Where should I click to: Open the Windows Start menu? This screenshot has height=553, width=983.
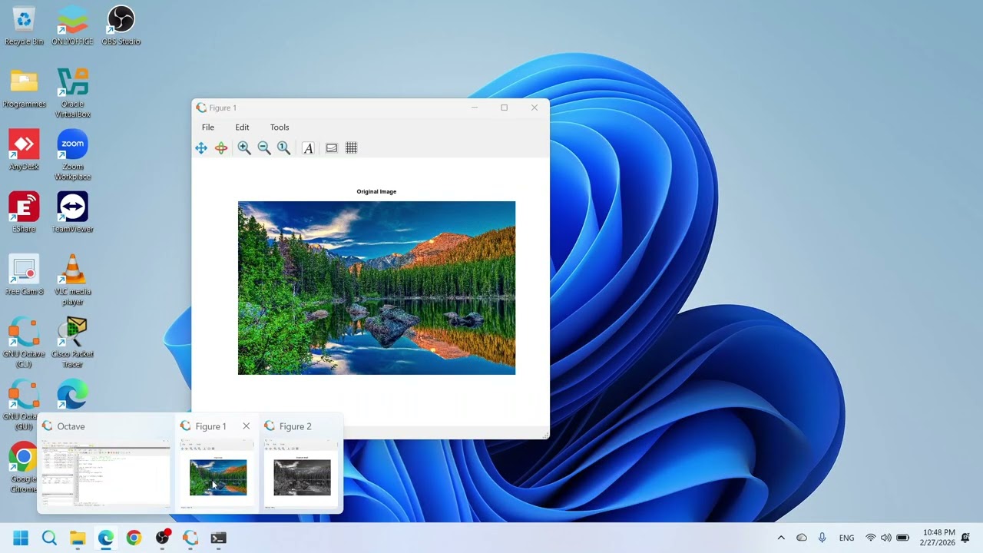tap(21, 538)
